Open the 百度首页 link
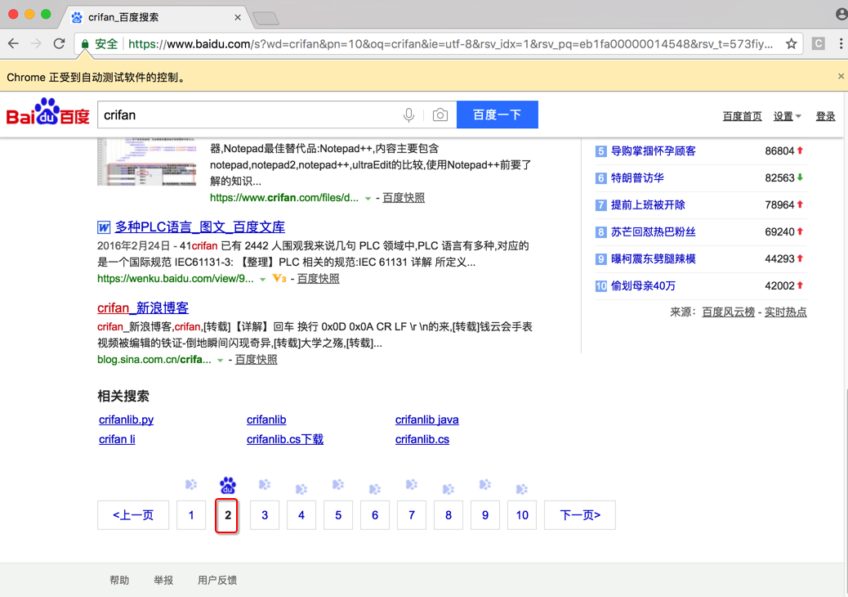 742,116
